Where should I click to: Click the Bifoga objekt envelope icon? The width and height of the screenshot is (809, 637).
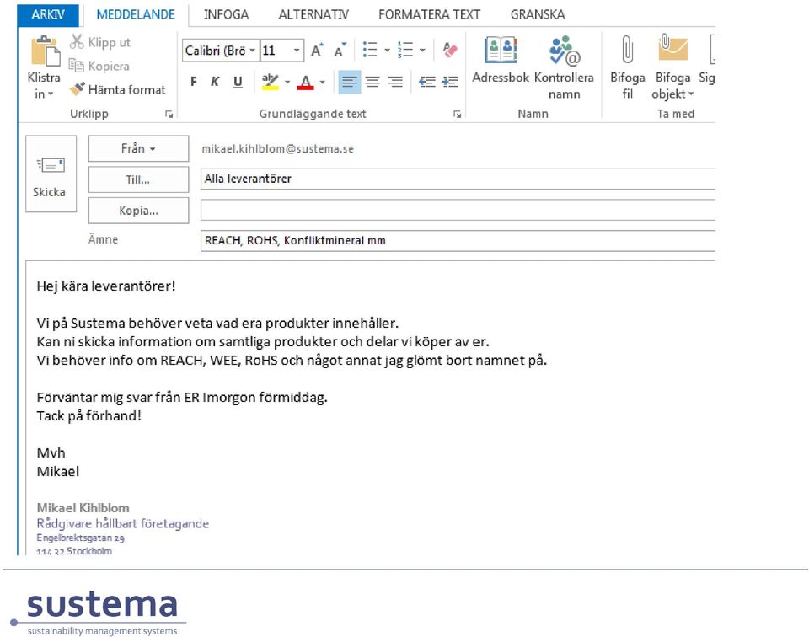[x=672, y=49]
